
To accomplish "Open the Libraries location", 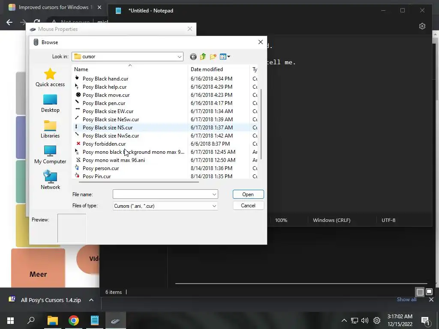I will pyautogui.click(x=50, y=129).
